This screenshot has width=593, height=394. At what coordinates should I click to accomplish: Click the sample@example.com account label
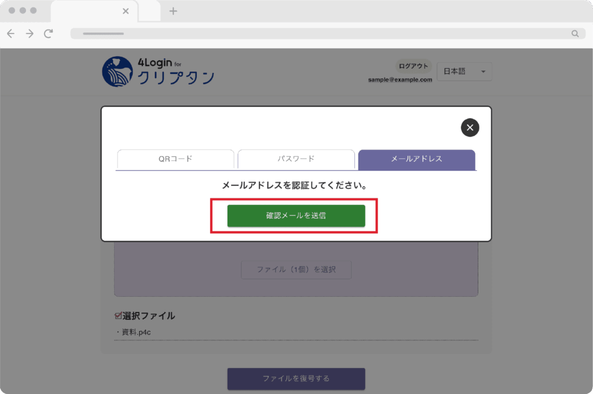[x=400, y=80]
